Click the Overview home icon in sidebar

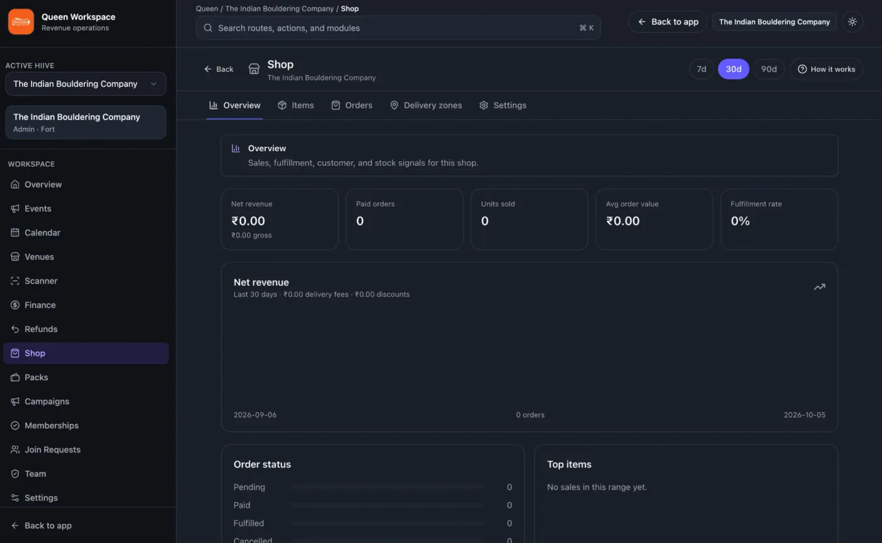15,185
